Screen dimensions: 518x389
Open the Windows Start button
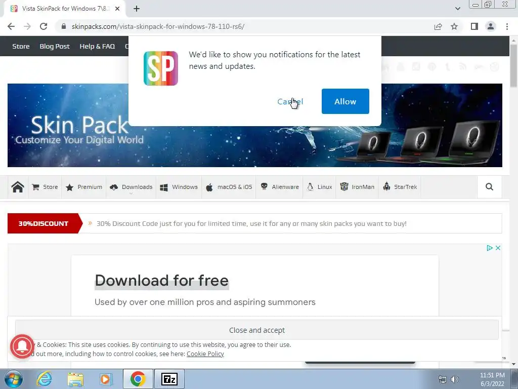(13, 379)
